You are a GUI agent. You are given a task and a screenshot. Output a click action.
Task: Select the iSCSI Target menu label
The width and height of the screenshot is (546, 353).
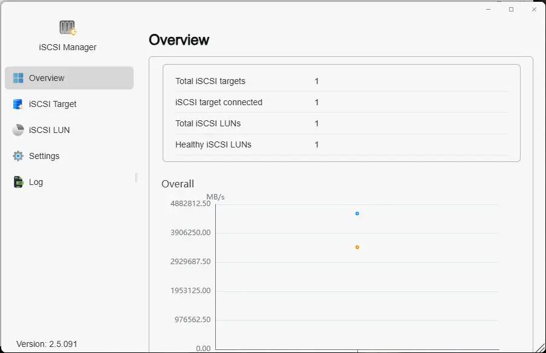(53, 104)
